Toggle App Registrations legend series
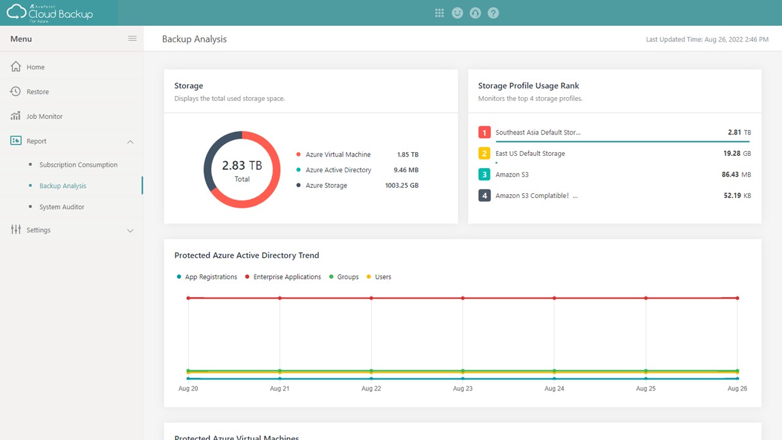 [207, 277]
